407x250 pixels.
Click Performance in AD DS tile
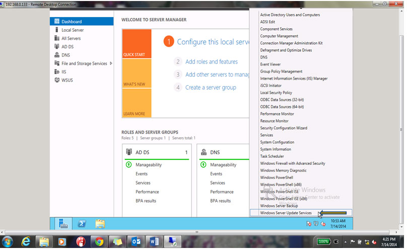tap(147, 192)
